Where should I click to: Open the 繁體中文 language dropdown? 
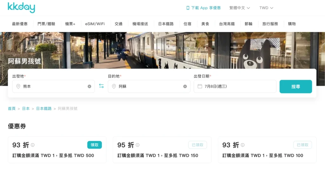(x=240, y=8)
